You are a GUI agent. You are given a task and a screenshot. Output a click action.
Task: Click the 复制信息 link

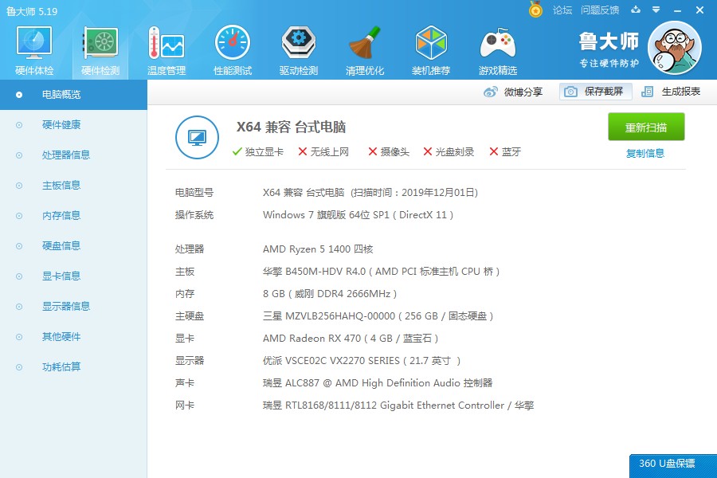click(x=645, y=153)
